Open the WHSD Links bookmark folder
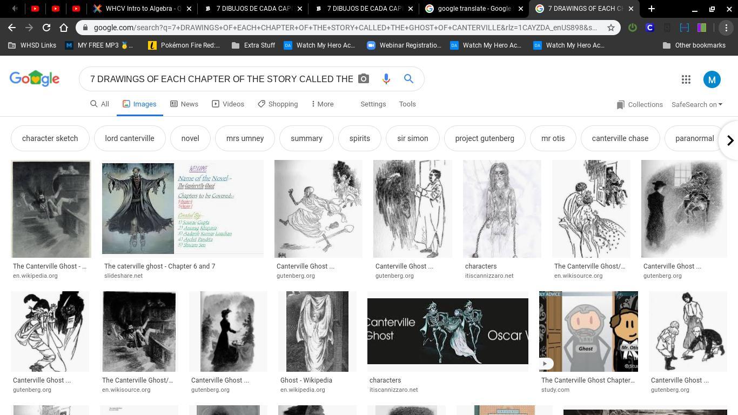 (32, 45)
